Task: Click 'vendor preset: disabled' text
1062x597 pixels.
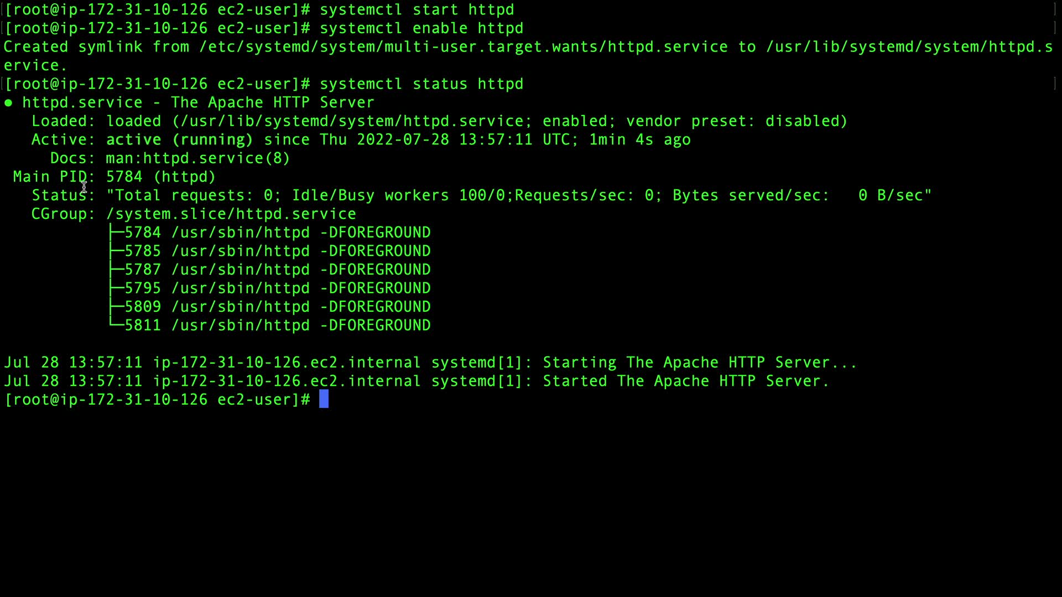Action: click(x=736, y=122)
